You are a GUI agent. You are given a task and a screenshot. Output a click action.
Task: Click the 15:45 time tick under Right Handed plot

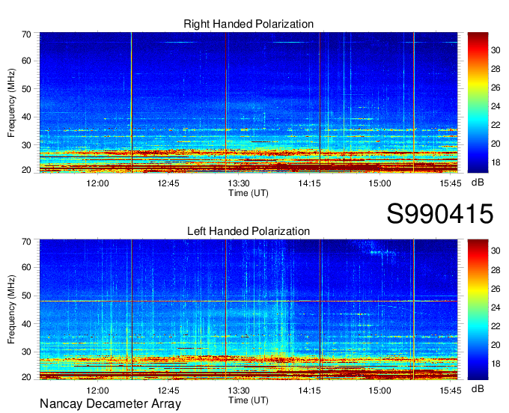[451, 183]
